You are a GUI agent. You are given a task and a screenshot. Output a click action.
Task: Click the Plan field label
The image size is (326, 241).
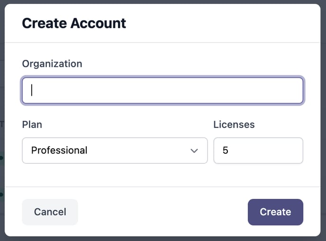coord(32,125)
